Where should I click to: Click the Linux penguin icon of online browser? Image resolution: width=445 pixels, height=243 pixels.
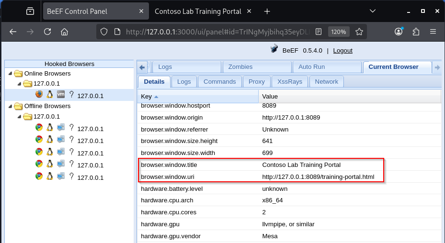50,94
